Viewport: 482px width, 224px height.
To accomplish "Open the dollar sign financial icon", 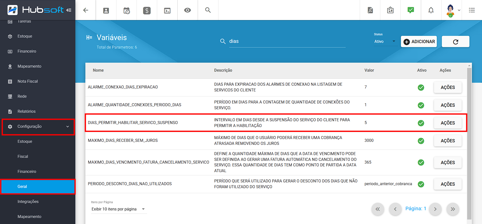I will click(x=147, y=10).
